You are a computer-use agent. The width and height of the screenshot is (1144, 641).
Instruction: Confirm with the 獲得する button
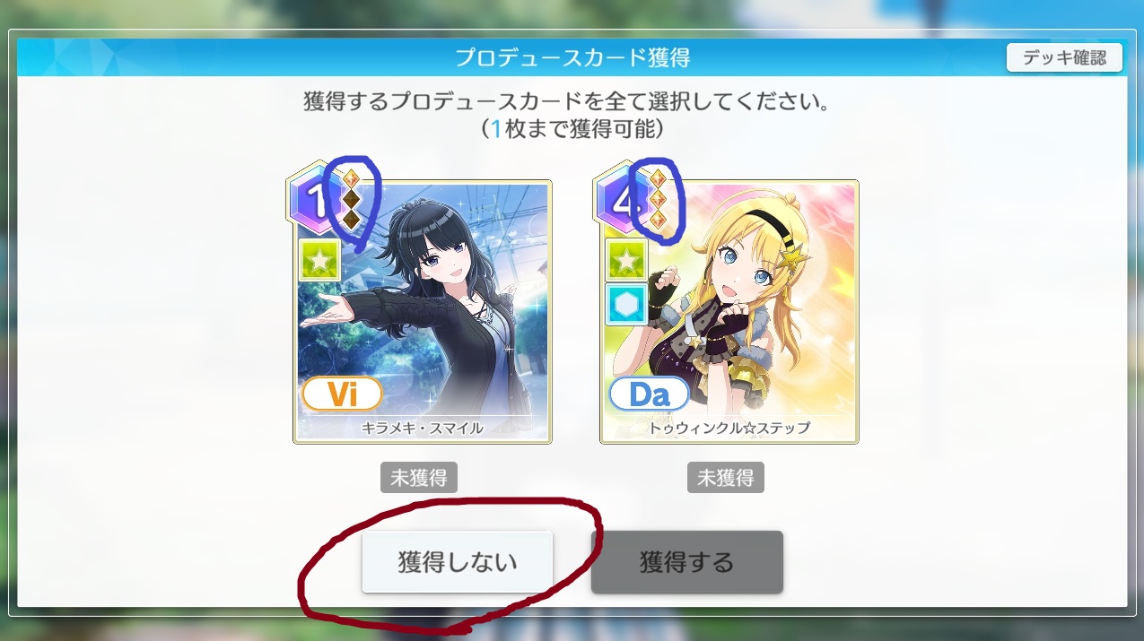pos(686,562)
